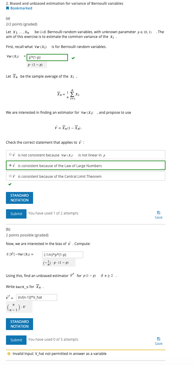This screenshot has height=365, width=195.
Task: Select the Law of Large Numbers option
Action: pos(10,165)
